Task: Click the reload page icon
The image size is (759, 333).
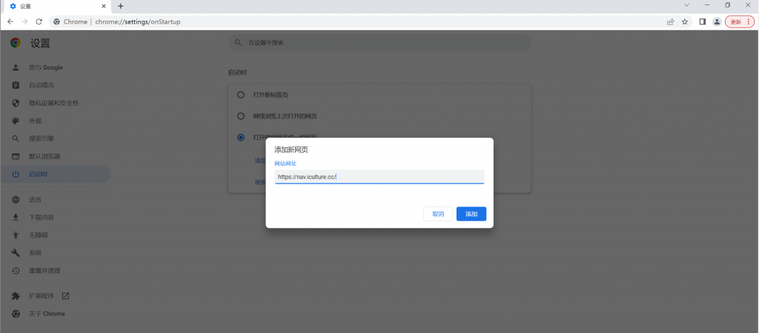Action: click(39, 21)
